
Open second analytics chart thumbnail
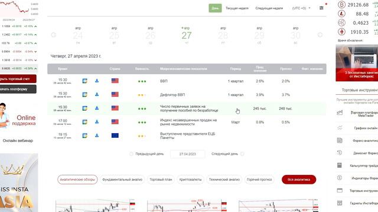pyautogui.click(x=187, y=206)
